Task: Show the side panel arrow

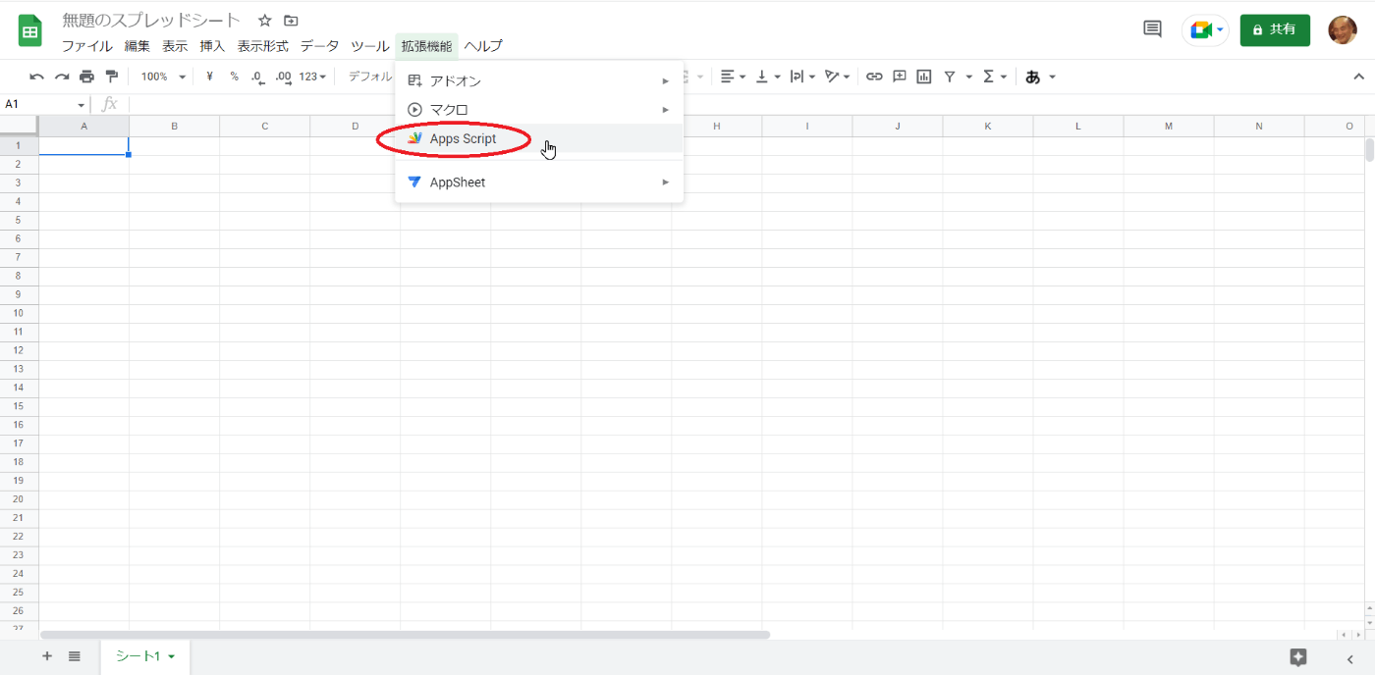Action: pyautogui.click(x=1349, y=659)
